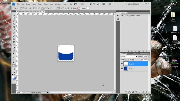
Task: Select the Pen tool in toolbox
Action: tap(14, 57)
